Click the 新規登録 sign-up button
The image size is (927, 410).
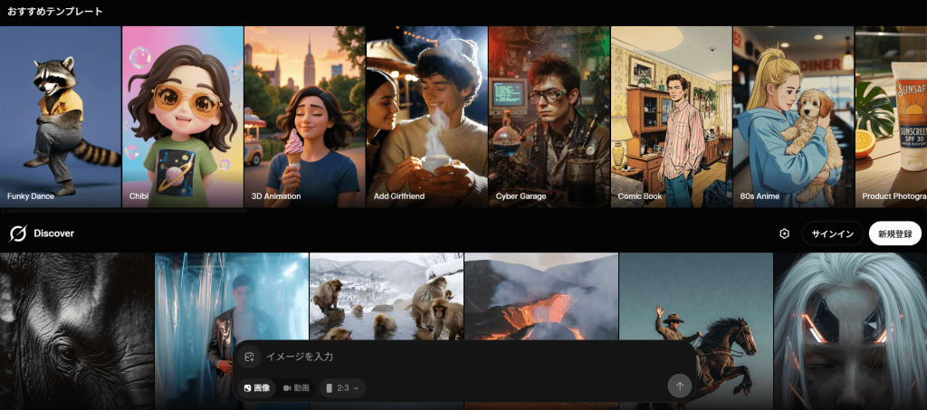[x=894, y=234]
